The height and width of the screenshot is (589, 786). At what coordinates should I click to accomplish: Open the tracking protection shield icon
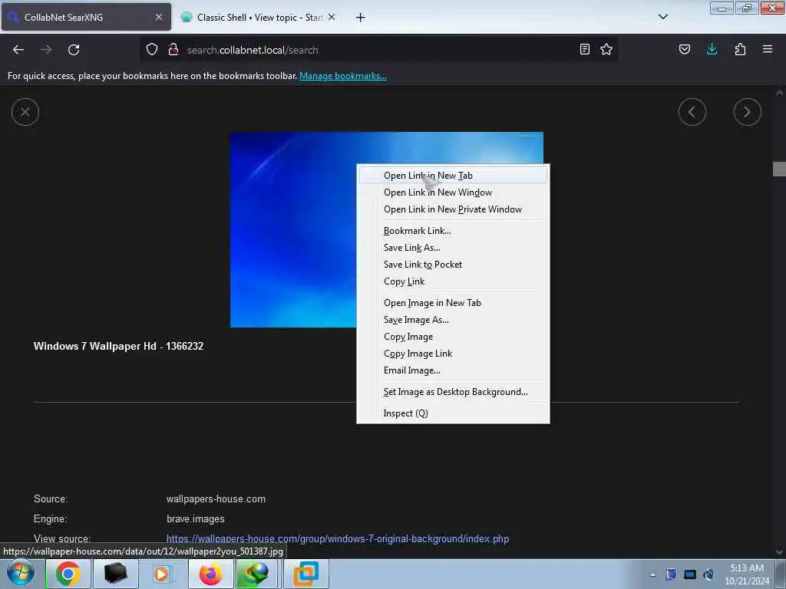[152, 49]
